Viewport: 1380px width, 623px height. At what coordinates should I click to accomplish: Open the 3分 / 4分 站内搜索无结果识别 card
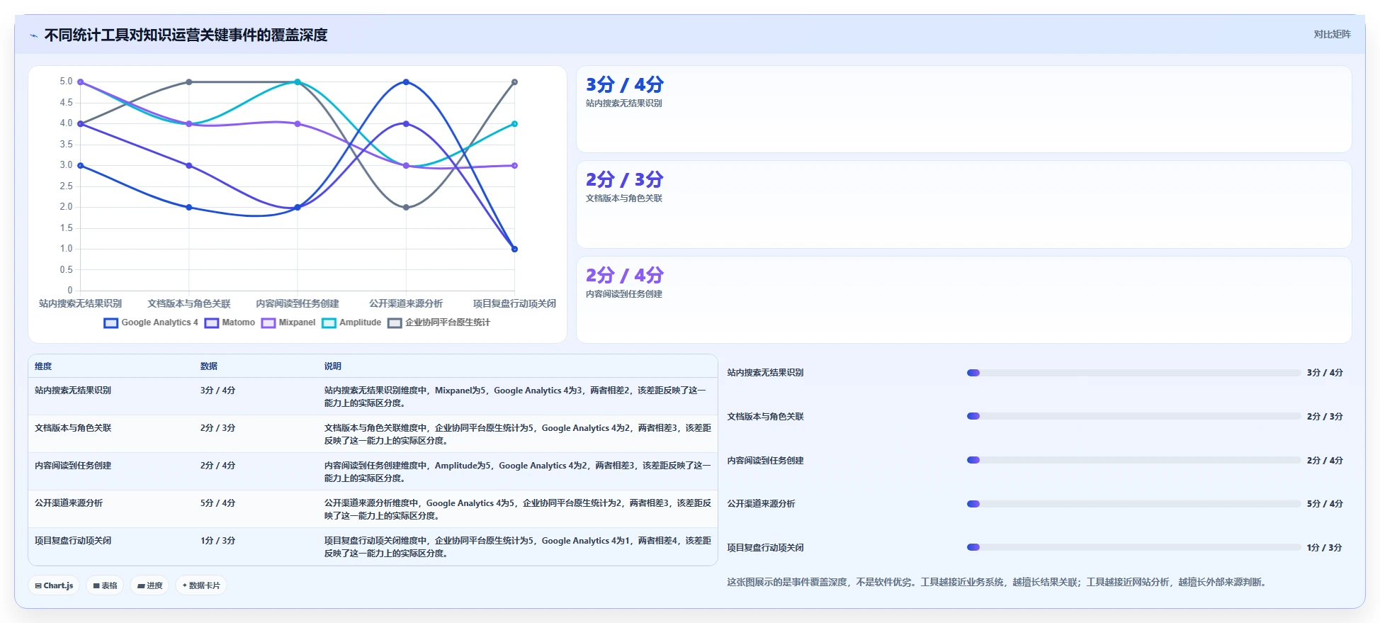[x=963, y=109]
